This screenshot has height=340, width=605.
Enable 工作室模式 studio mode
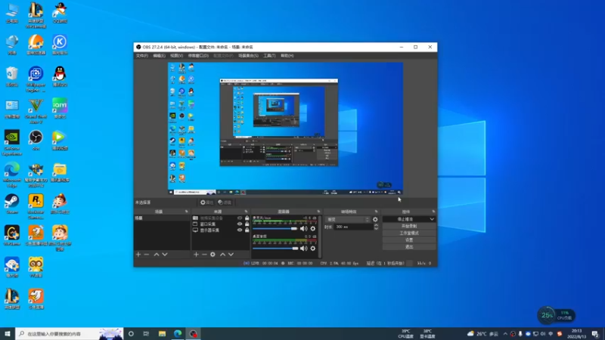(409, 233)
